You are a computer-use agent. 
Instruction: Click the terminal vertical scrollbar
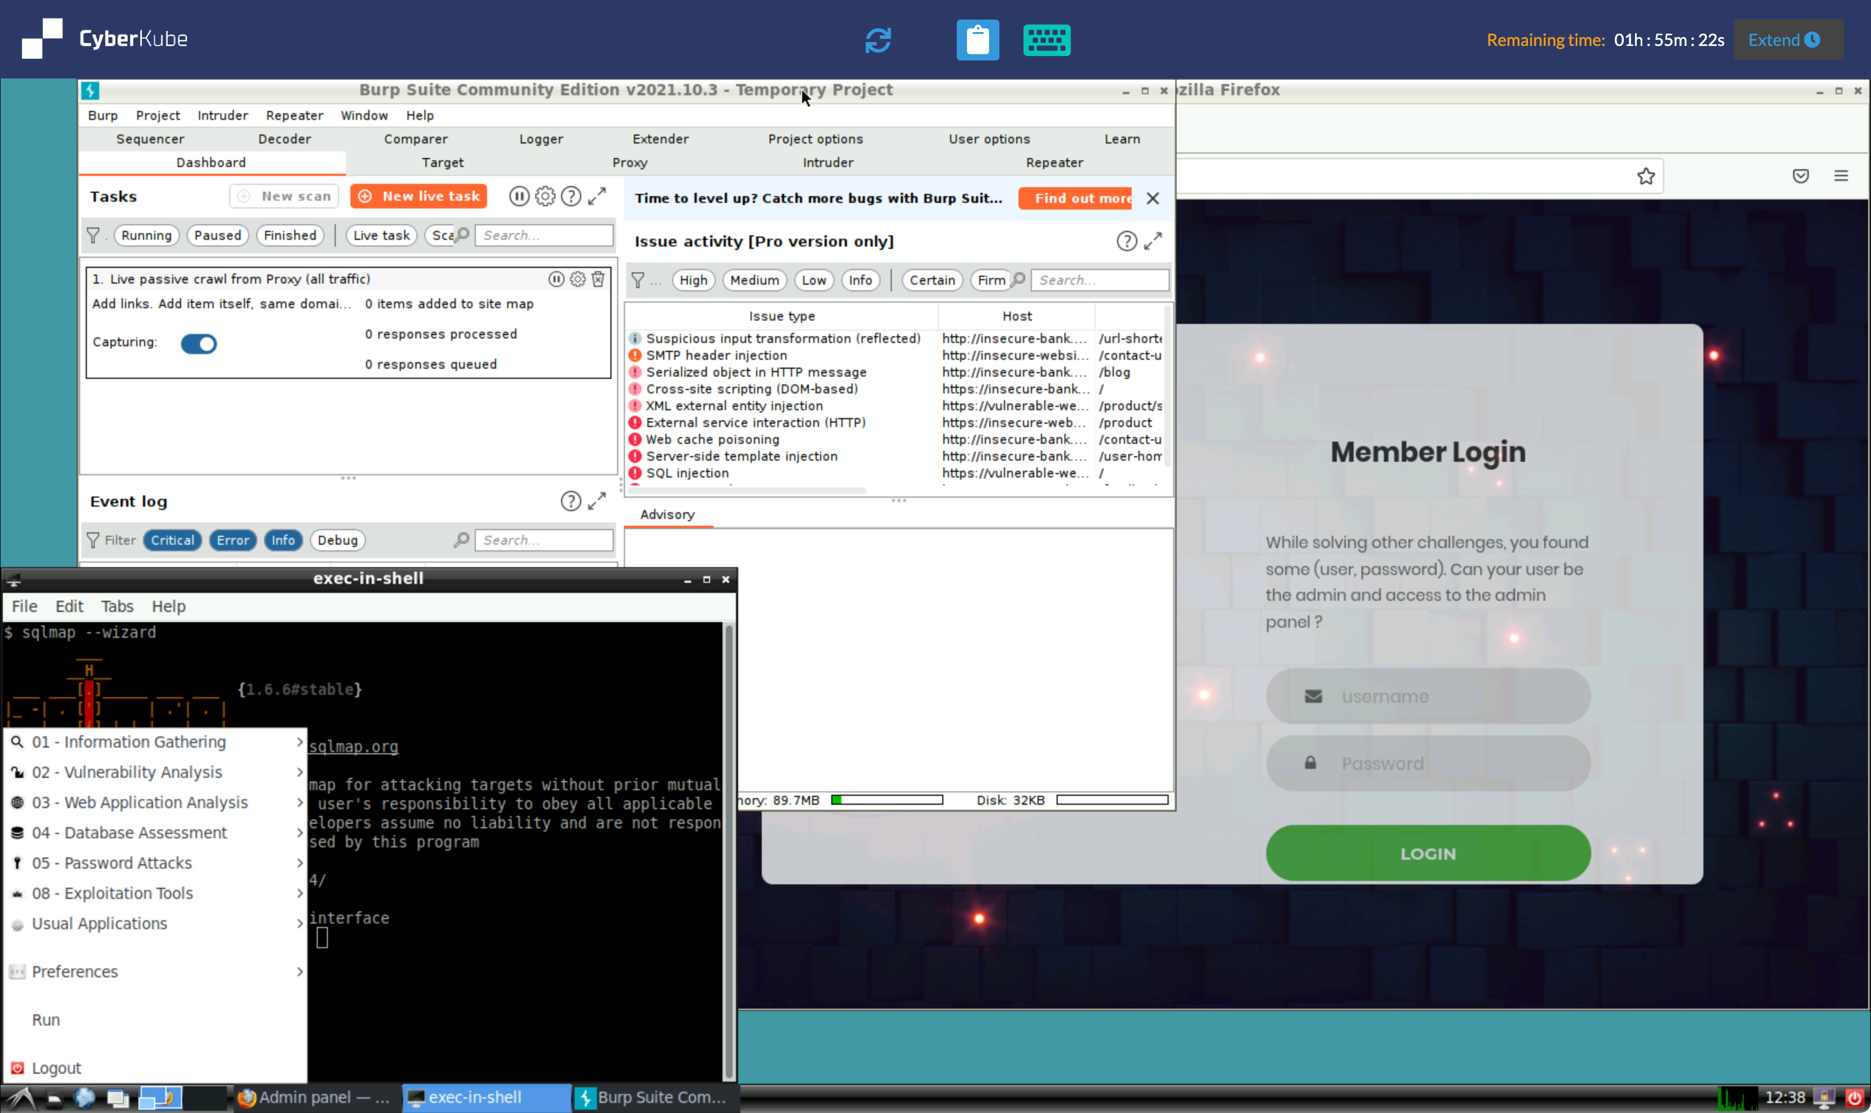tap(728, 851)
